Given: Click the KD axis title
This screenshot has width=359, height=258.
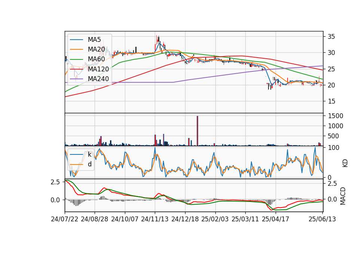Looking at the screenshot, I should [345, 163].
